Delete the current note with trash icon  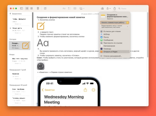pos(38,8)
